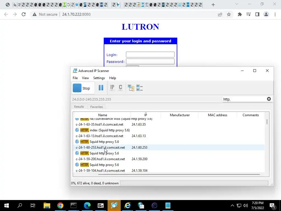Image resolution: width=281 pixels, height=211 pixels.
Task: Click the Not secure warning icon
Action: click(34, 14)
